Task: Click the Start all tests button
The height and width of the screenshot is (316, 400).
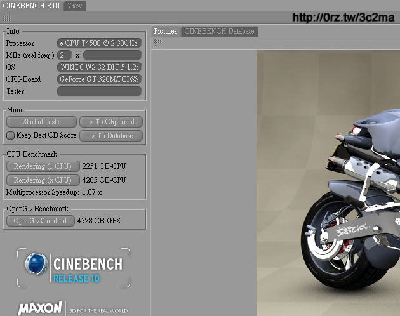Action: 41,122
